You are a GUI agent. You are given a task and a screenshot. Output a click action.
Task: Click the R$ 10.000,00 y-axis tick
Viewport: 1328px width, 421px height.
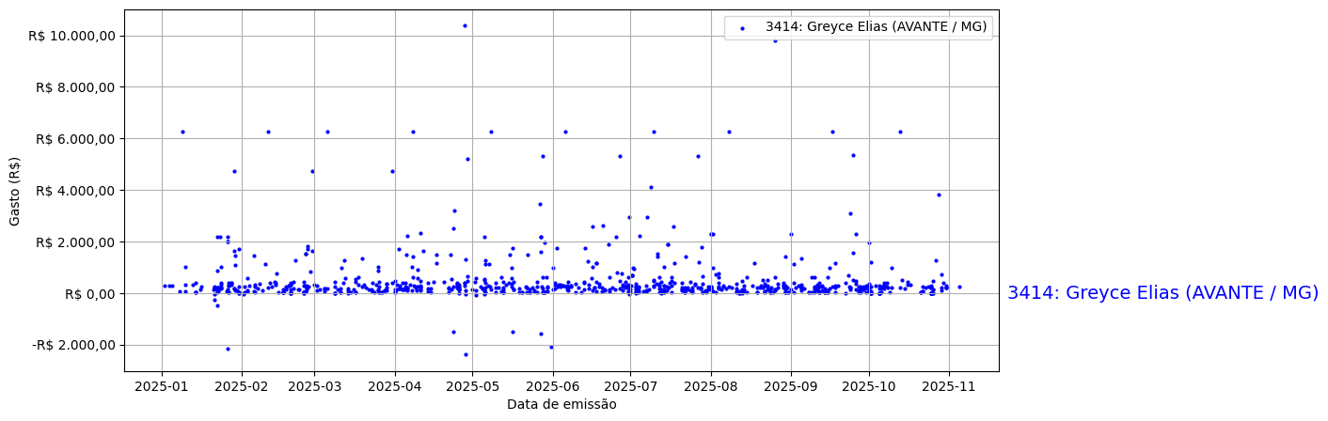71,36
